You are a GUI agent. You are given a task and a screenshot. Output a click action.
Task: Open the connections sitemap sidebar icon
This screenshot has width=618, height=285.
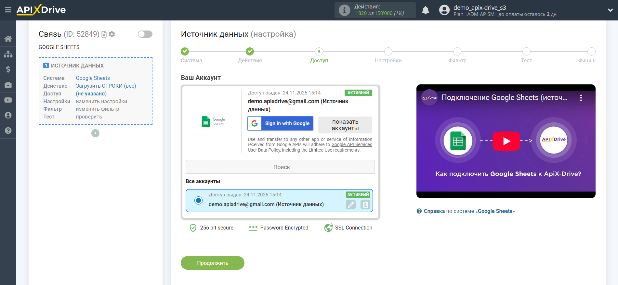(8, 54)
